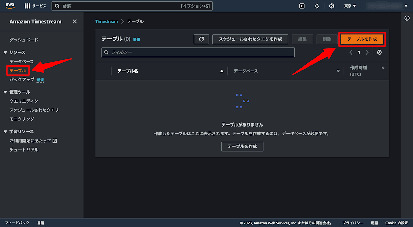
Task: Select テーブル in the sidebar
Action: point(18,70)
